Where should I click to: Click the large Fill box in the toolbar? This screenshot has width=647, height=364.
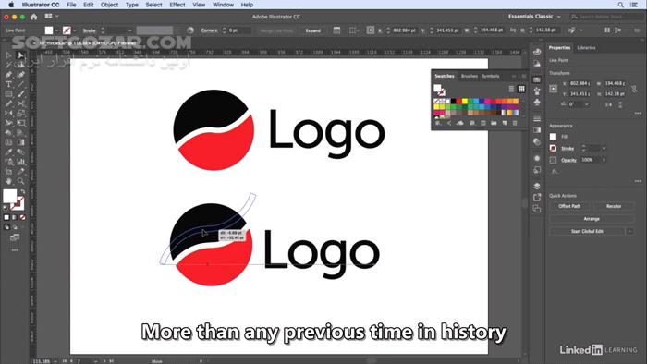(x=10, y=196)
